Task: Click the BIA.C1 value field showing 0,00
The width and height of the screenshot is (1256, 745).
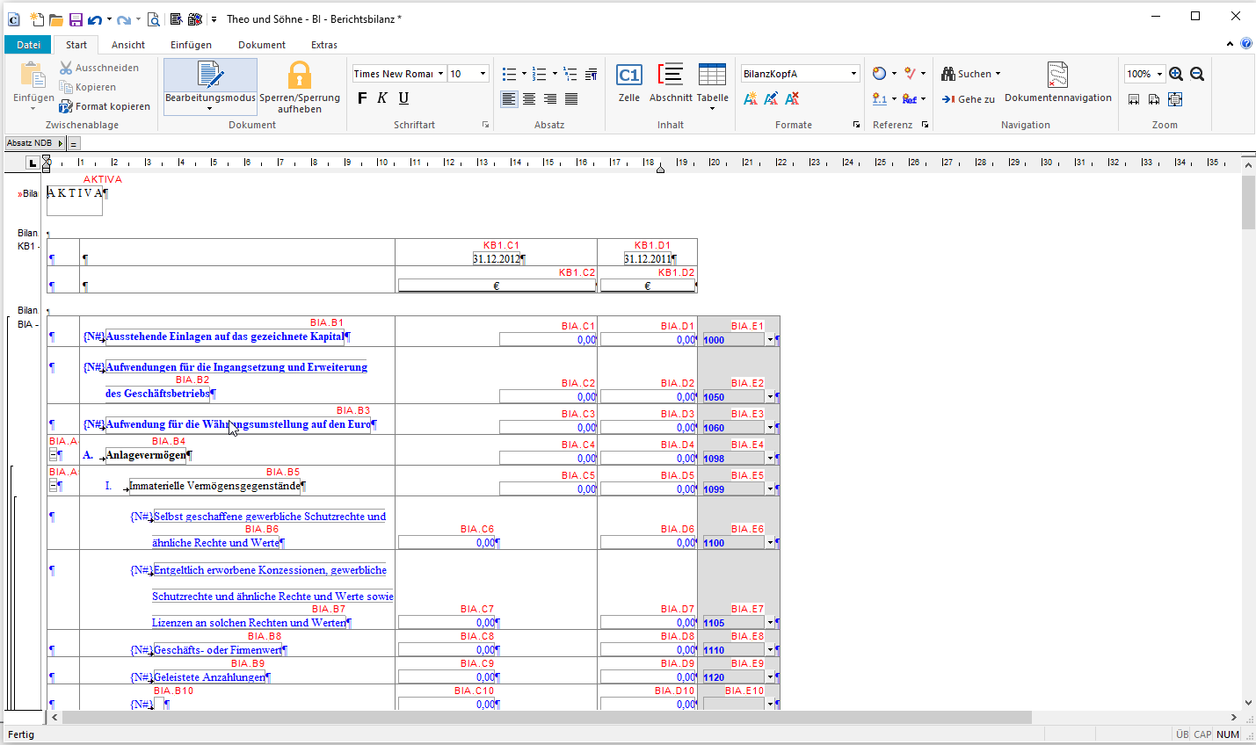Action: coord(548,340)
